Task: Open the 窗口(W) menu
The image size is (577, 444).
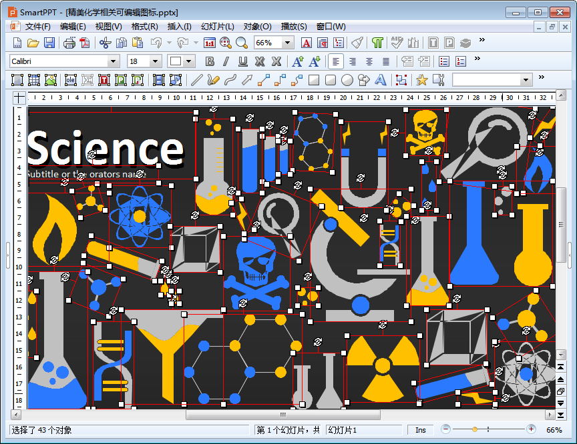Action: tap(331, 27)
